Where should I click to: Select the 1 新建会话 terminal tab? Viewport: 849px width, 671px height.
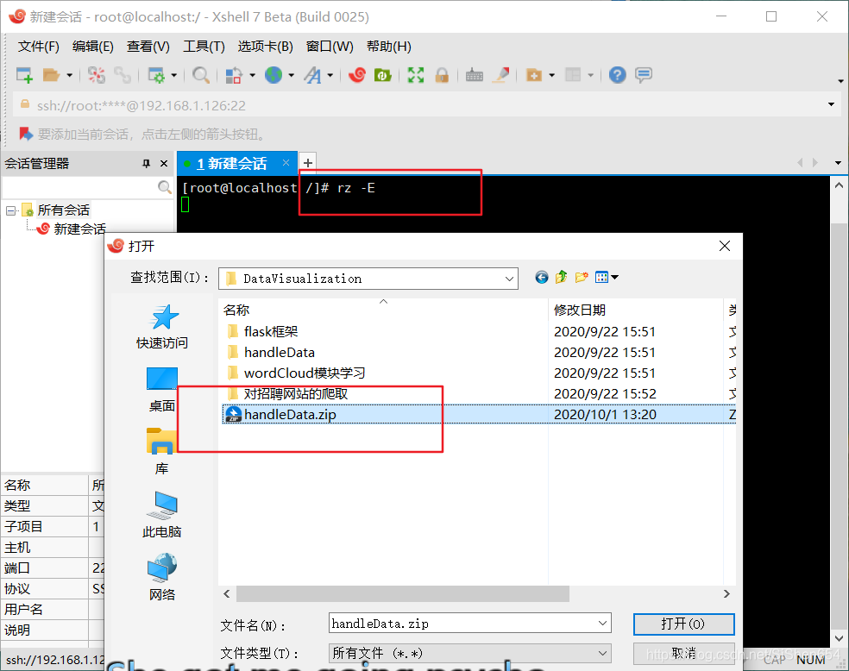[236, 163]
